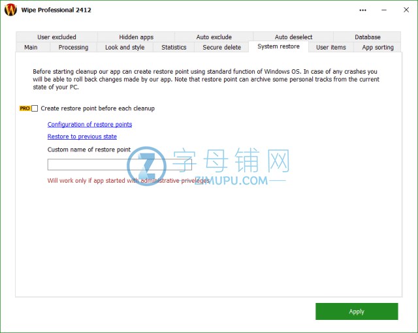
Task: Click the 'Custom name of restore point' label
Action: tap(89, 150)
